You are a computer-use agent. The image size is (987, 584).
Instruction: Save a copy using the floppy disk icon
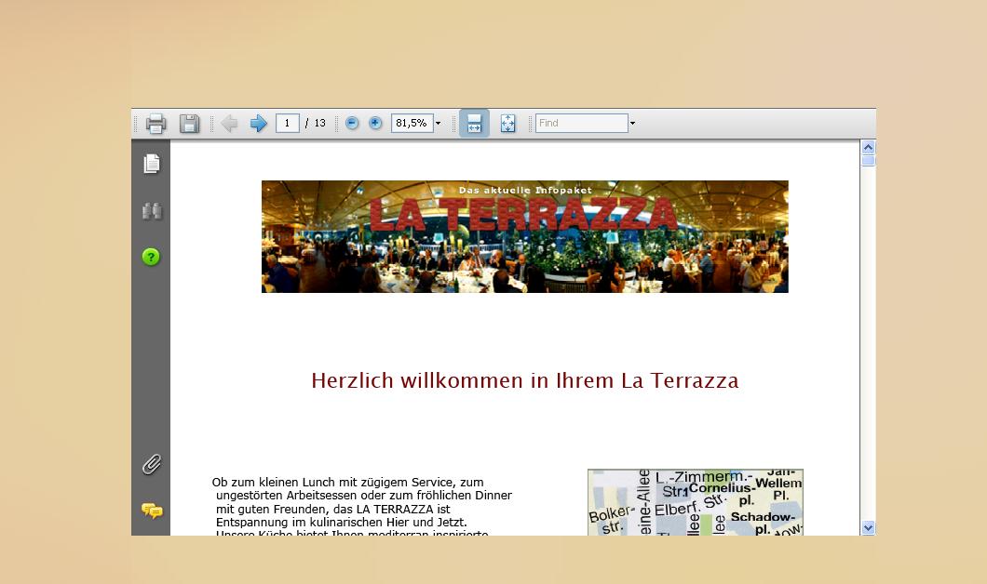coord(189,123)
